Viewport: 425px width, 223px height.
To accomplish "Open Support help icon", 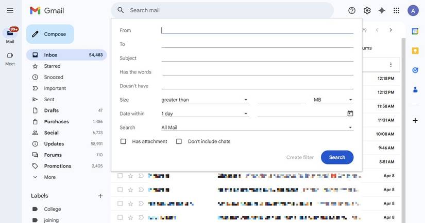I will [352, 11].
